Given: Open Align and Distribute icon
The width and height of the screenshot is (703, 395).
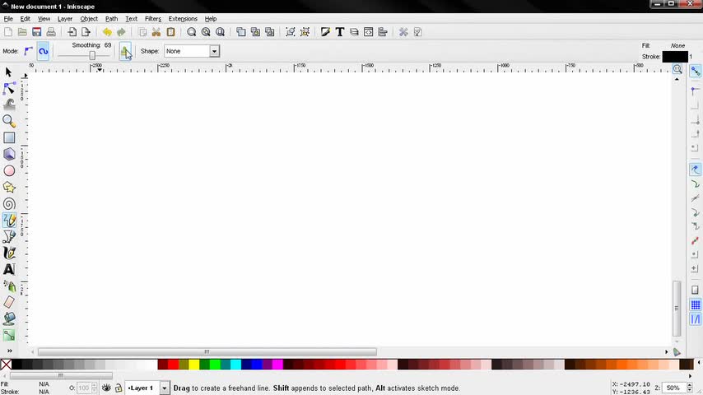Looking at the screenshot, I should tap(383, 32).
